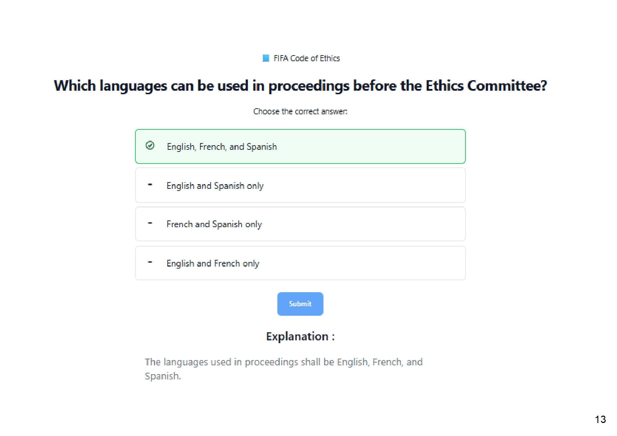Click the FIFA Code of Ethics label
617x436 pixels.
click(x=307, y=58)
